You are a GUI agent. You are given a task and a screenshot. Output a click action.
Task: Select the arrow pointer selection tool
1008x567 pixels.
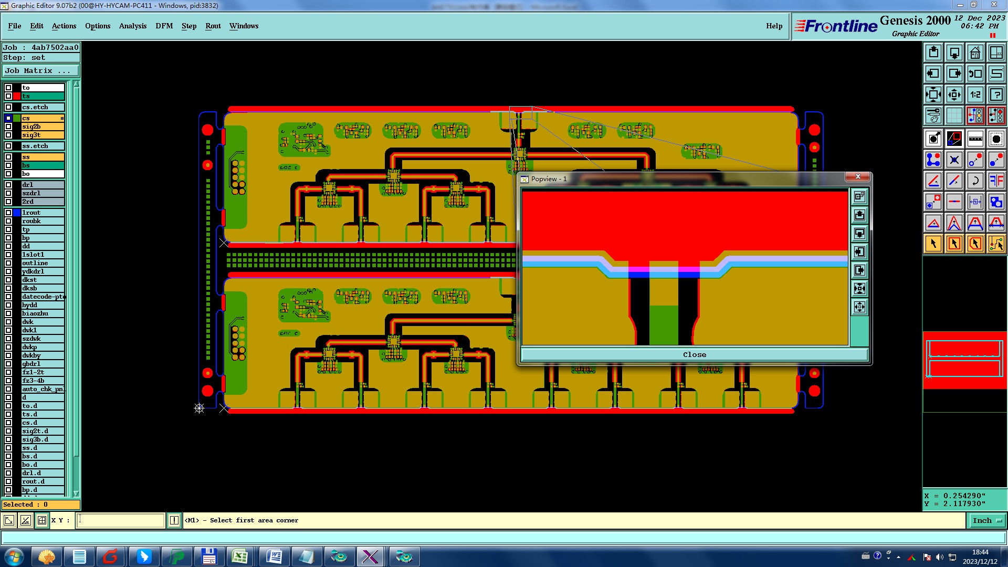933,244
